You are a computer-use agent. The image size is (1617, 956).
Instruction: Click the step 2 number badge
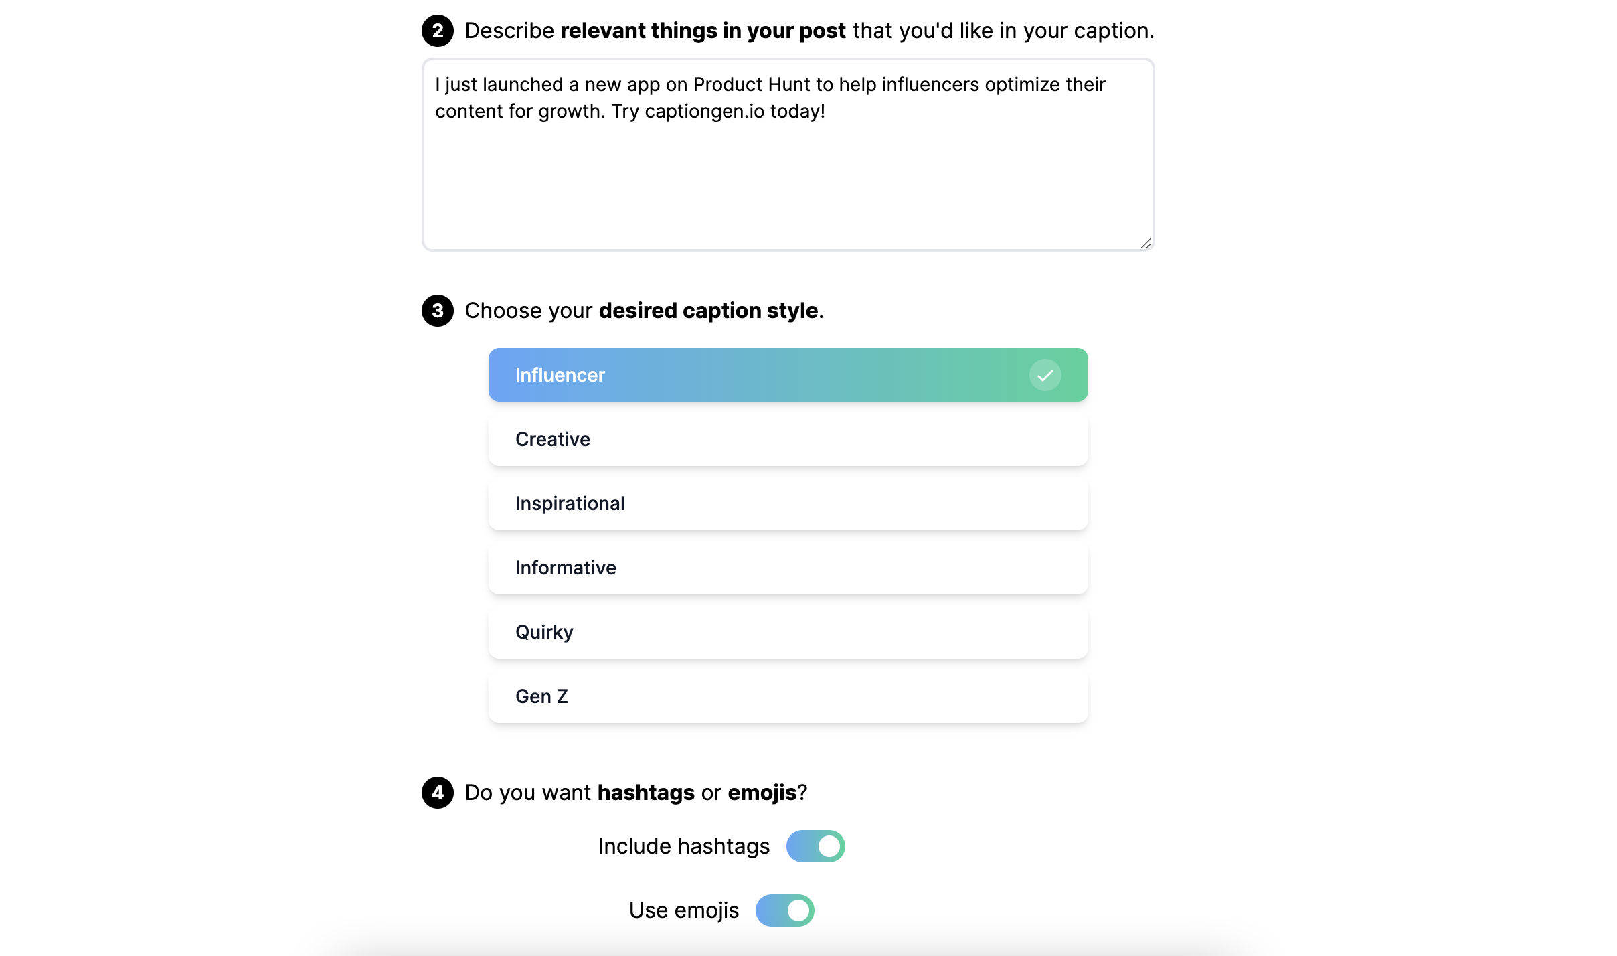[438, 31]
